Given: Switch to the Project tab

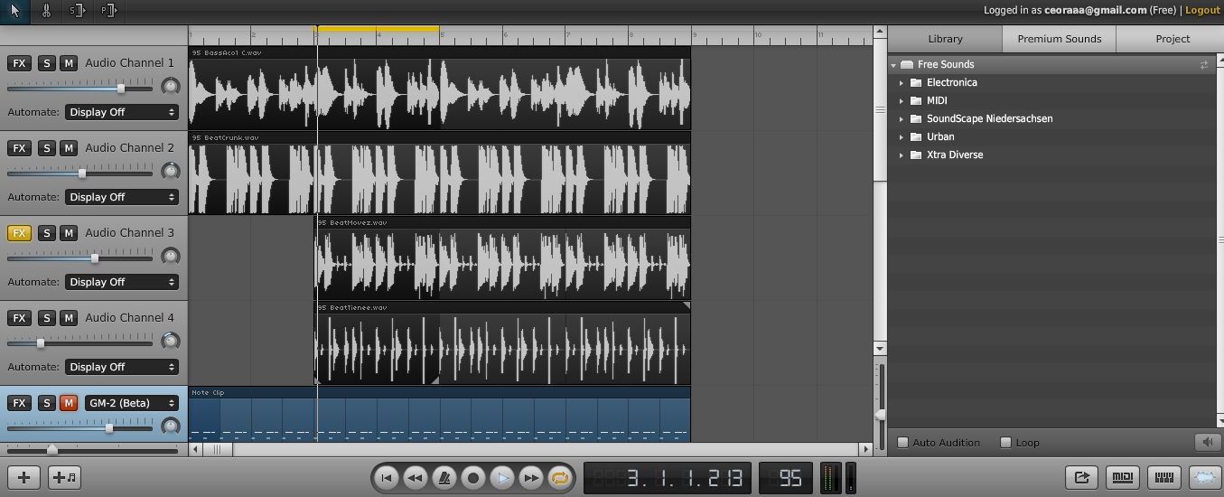Looking at the screenshot, I should pyautogui.click(x=1173, y=39).
